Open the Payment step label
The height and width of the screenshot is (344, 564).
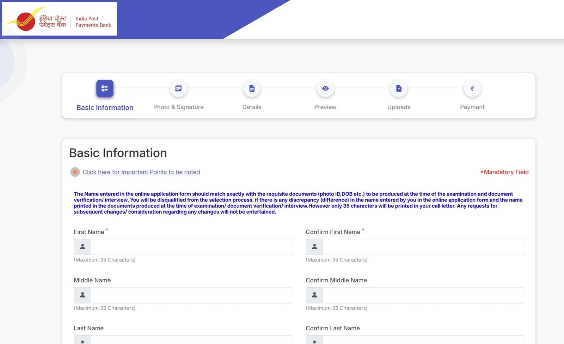[472, 107]
